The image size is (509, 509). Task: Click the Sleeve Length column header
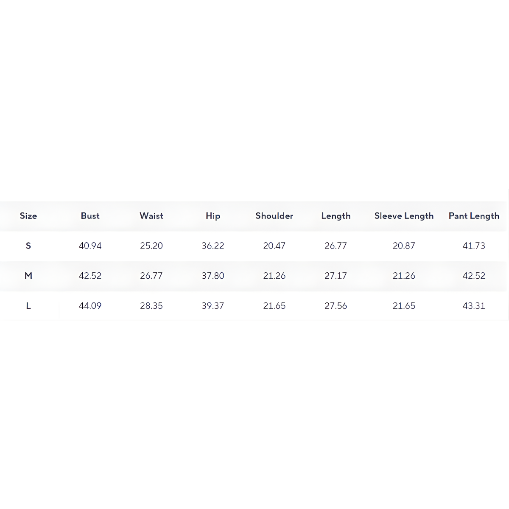tap(404, 216)
